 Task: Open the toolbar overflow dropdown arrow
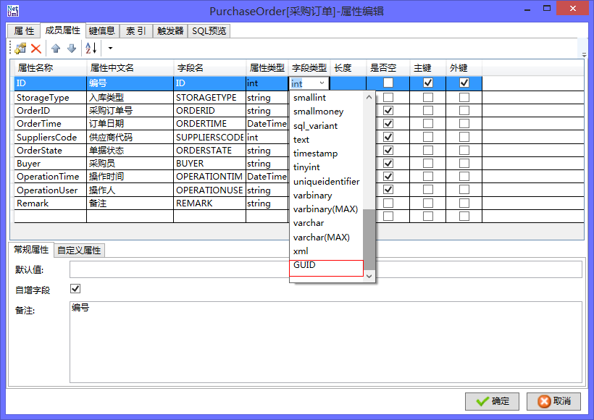(111, 49)
